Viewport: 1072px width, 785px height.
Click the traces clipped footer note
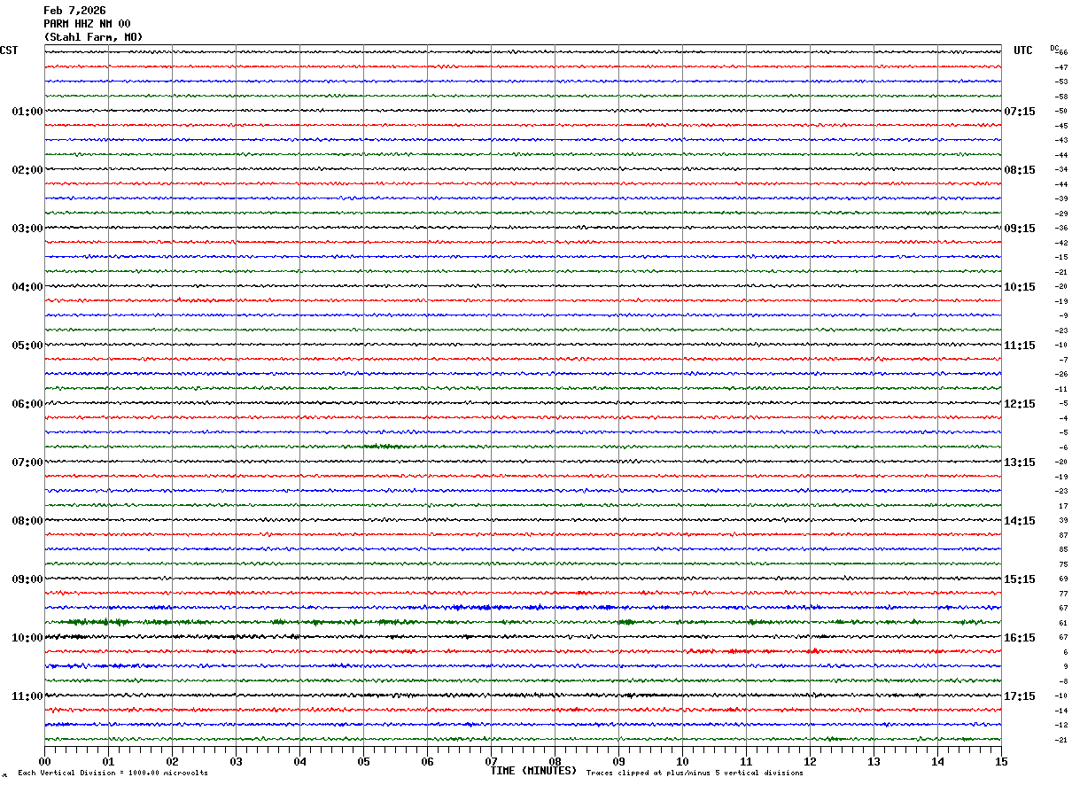(x=695, y=773)
